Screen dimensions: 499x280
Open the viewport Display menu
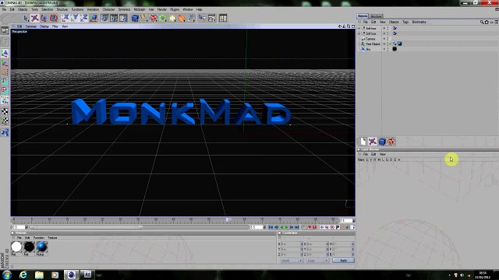[x=44, y=26]
